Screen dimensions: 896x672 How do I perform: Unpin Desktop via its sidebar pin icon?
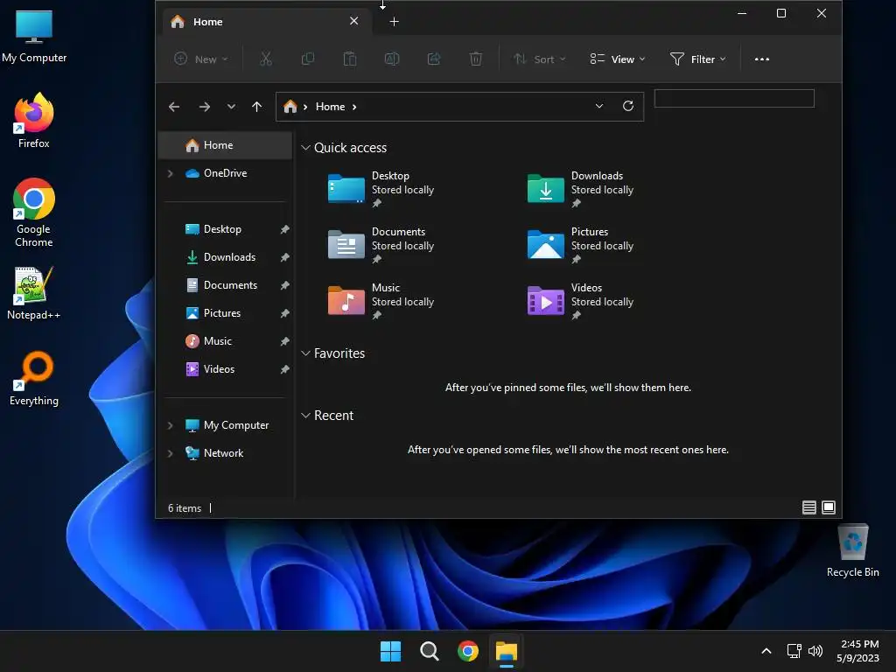click(x=284, y=229)
